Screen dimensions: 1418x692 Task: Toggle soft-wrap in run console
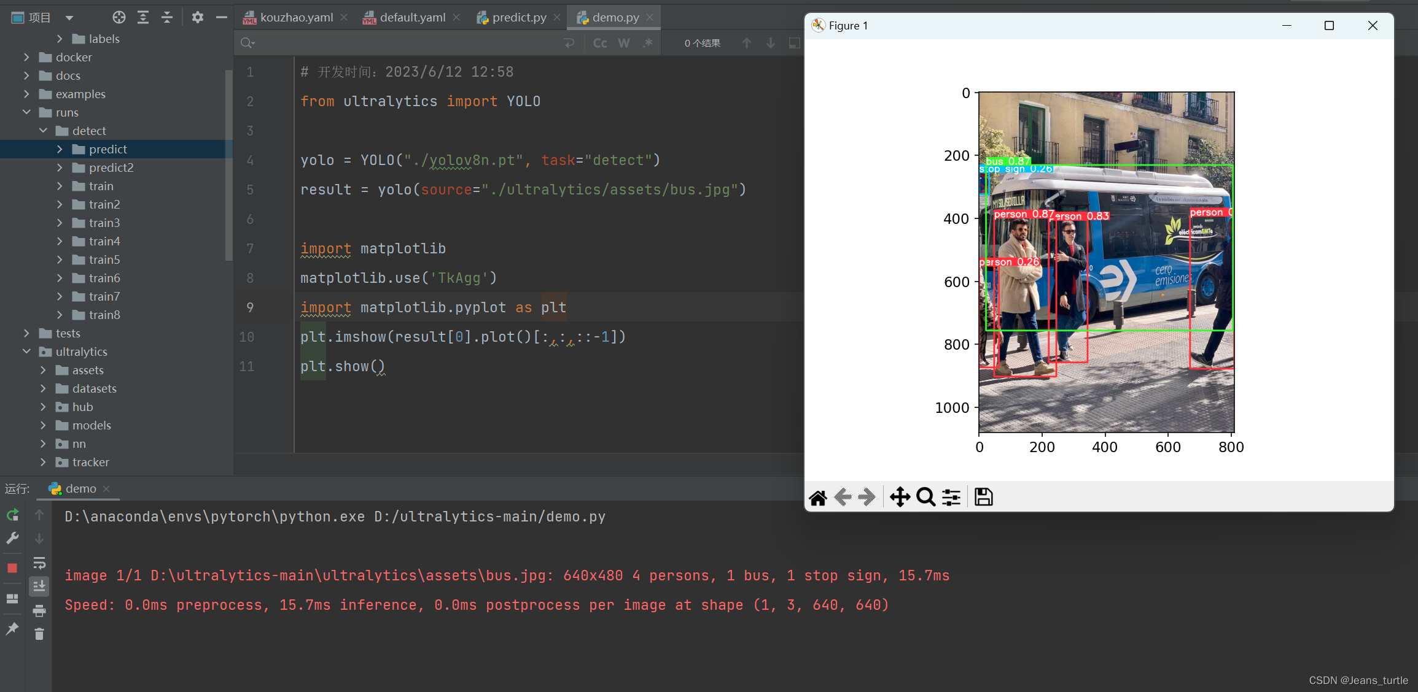(39, 563)
